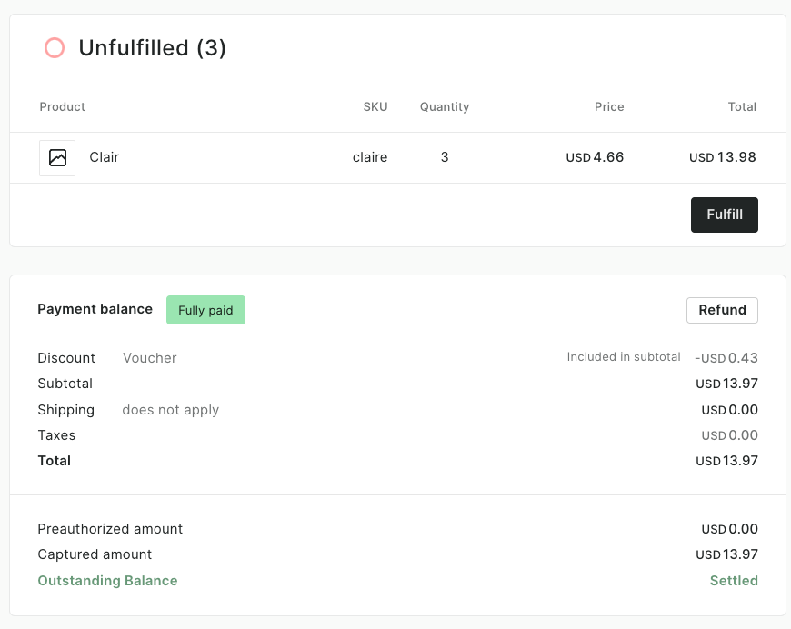Select the SKU column header
The height and width of the screenshot is (629, 791).
(x=375, y=106)
